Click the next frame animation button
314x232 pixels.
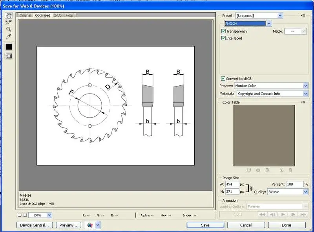[293, 214]
